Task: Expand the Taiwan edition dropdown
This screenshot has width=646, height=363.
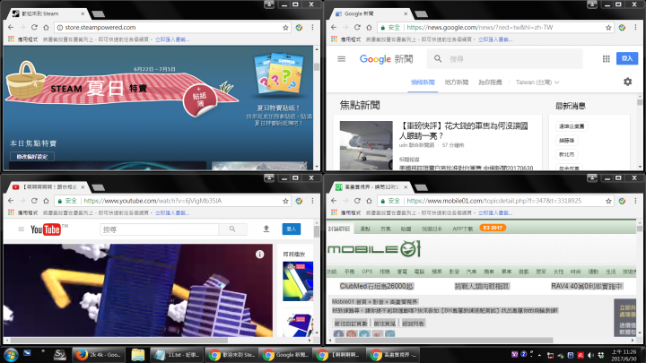Action: (x=537, y=82)
